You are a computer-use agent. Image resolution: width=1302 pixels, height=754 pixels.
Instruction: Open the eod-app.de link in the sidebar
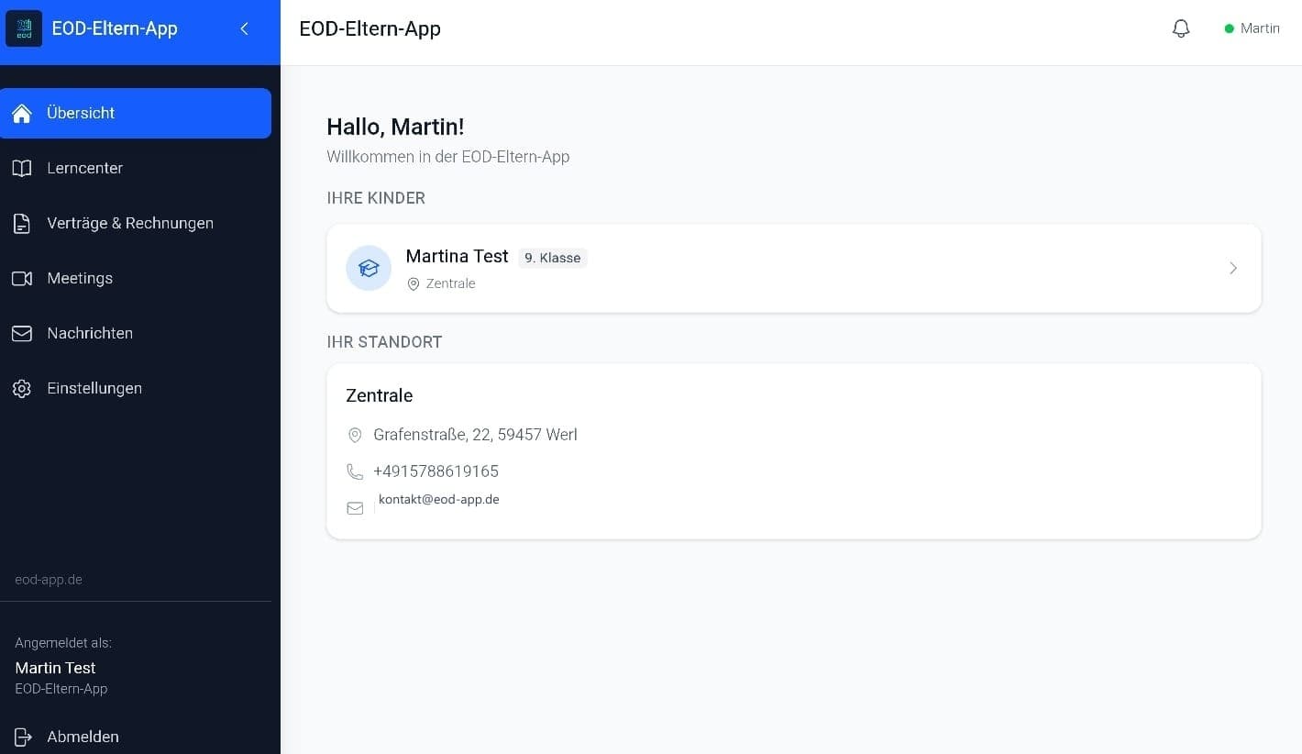point(49,580)
